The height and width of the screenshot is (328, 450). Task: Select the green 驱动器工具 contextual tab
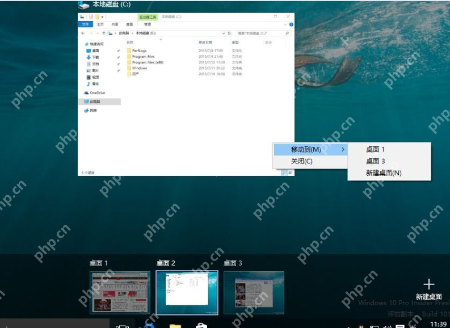point(148,17)
